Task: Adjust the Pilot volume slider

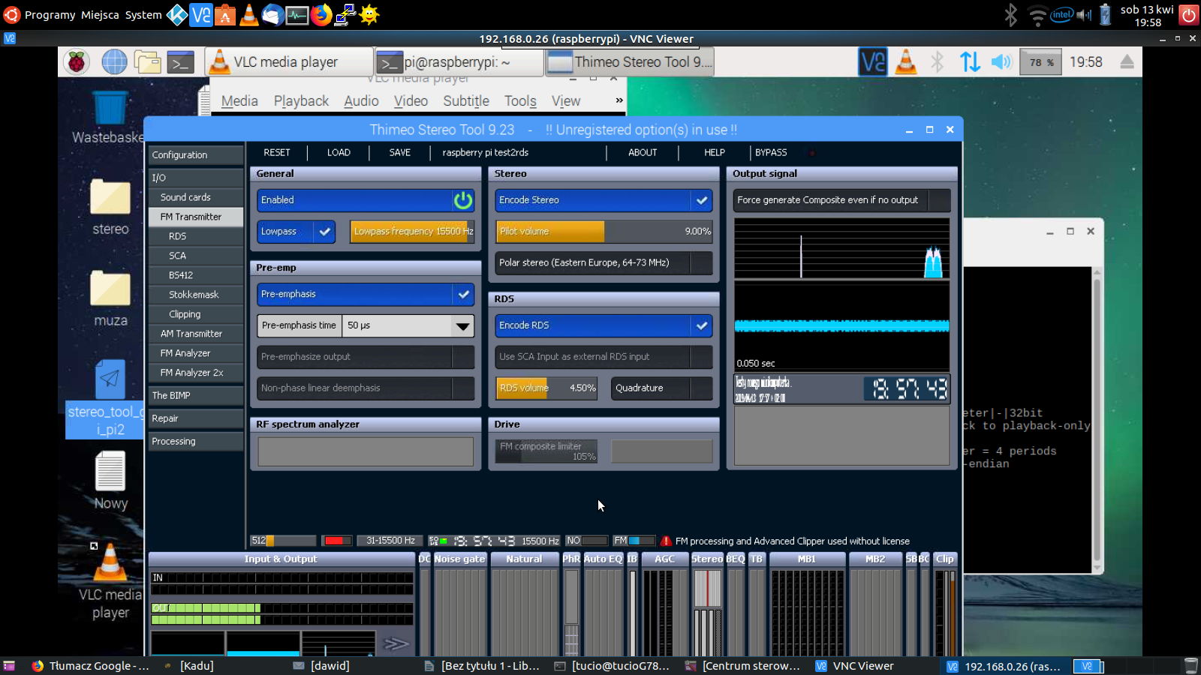Action: (604, 232)
